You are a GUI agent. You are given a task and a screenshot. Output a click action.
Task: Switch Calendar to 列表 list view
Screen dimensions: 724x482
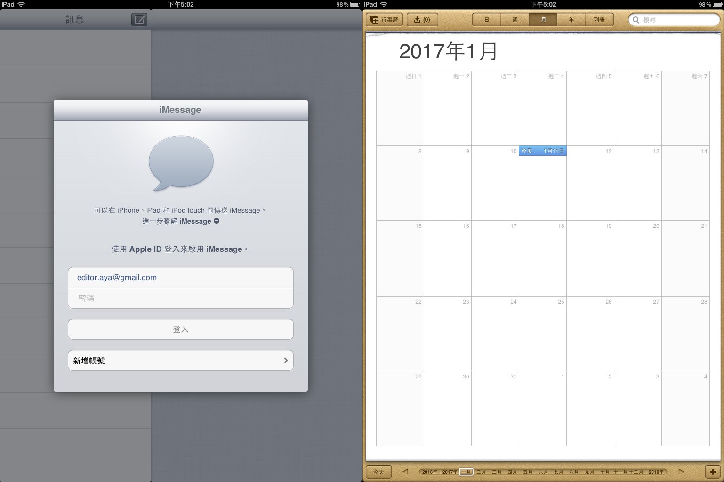(x=599, y=20)
